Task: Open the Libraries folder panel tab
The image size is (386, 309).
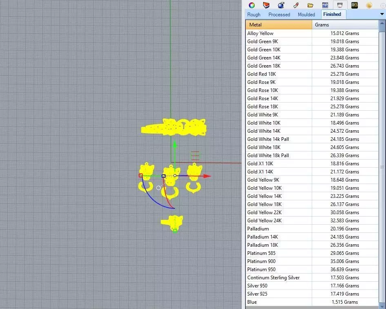Action: [x=311, y=5]
